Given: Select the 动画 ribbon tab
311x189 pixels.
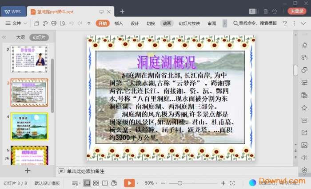Looking at the screenshot, I should coord(167,23).
